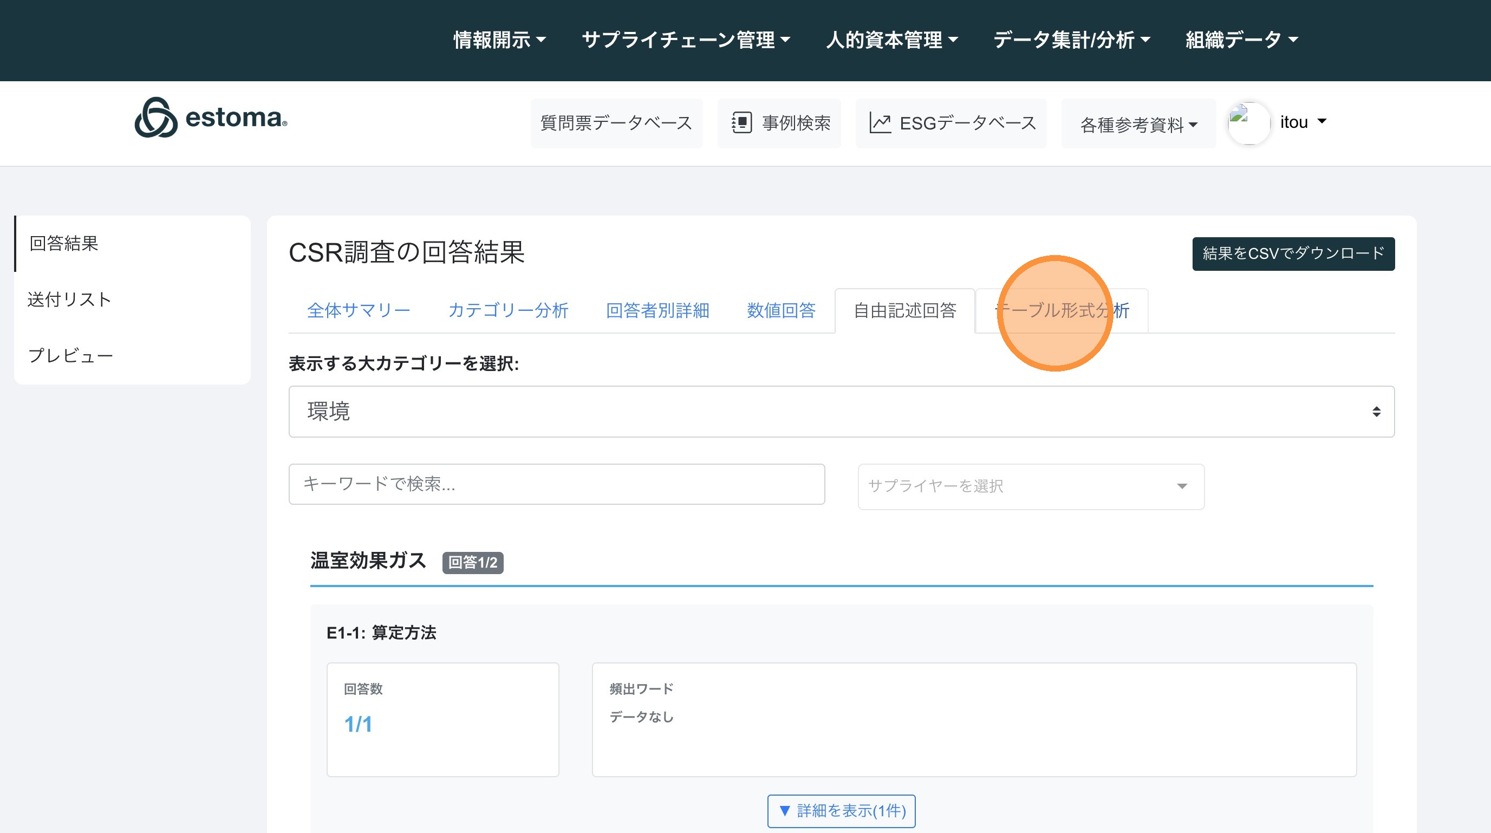This screenshot has width=1491, height=833.
Task: Select the テーブル形式分析 tab
Action: point(1062,311)
